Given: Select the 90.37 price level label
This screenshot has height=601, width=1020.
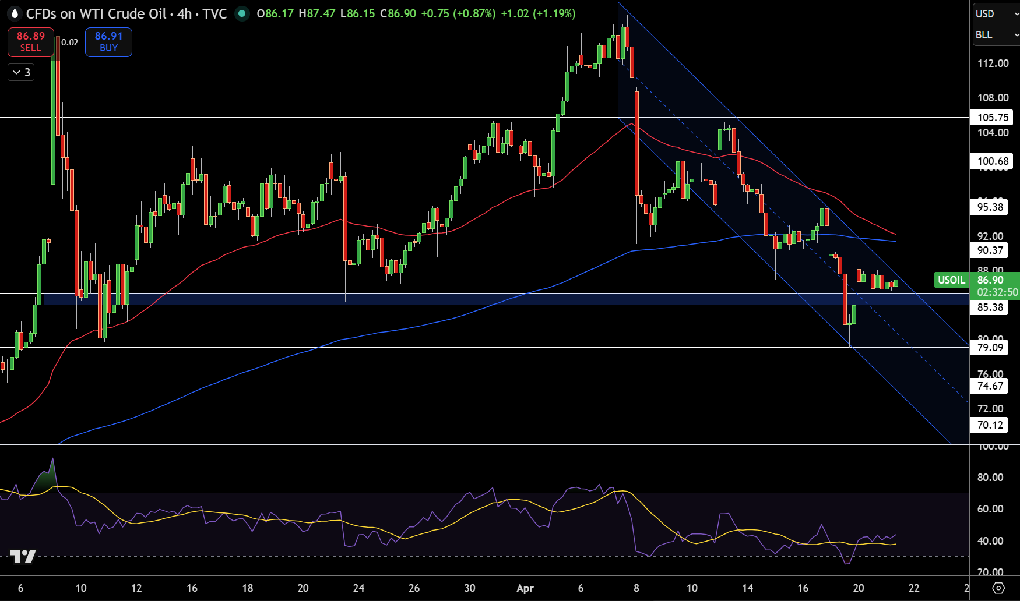Looking at the screenshot, I should (x=990, y=250).
